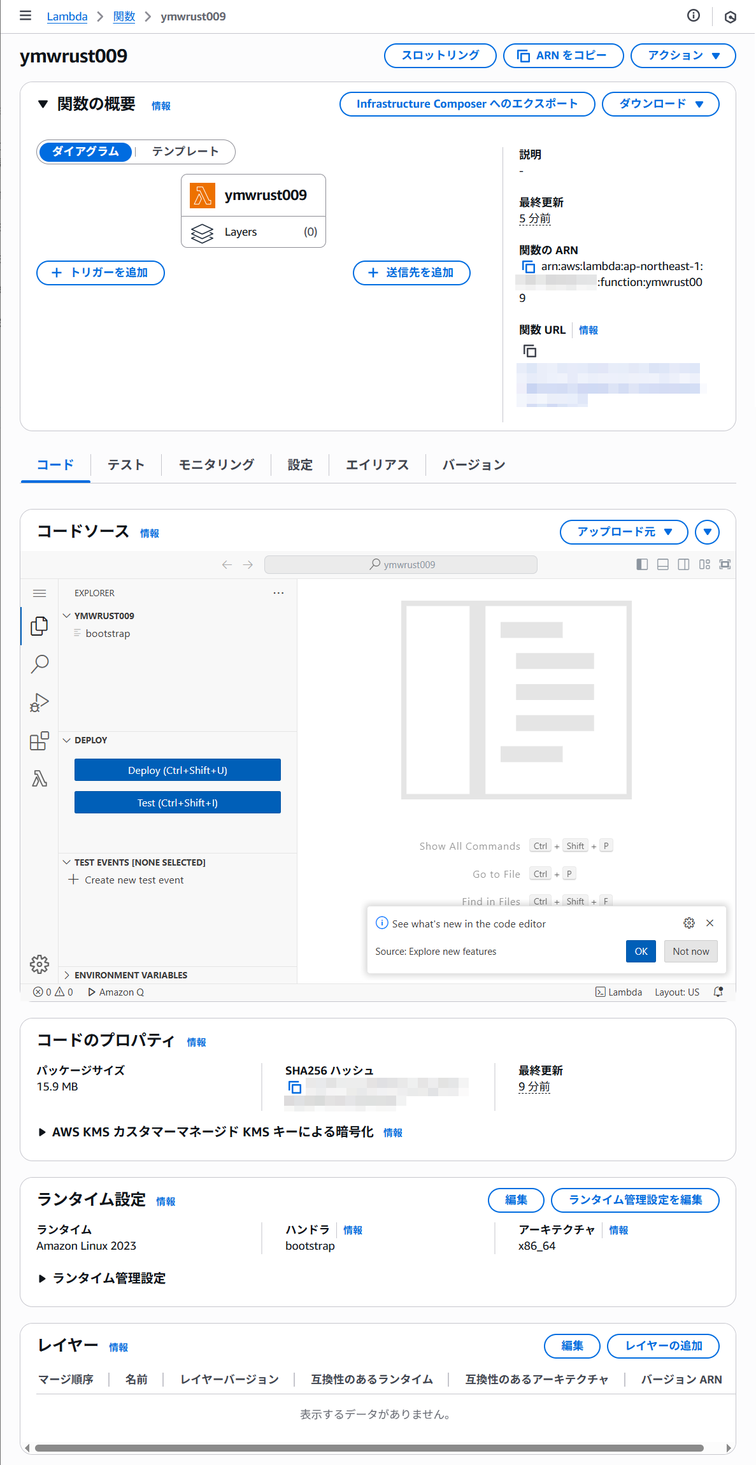
Task: Copy the SHA256 hash with the copy icon
Action: point(295,1087)
